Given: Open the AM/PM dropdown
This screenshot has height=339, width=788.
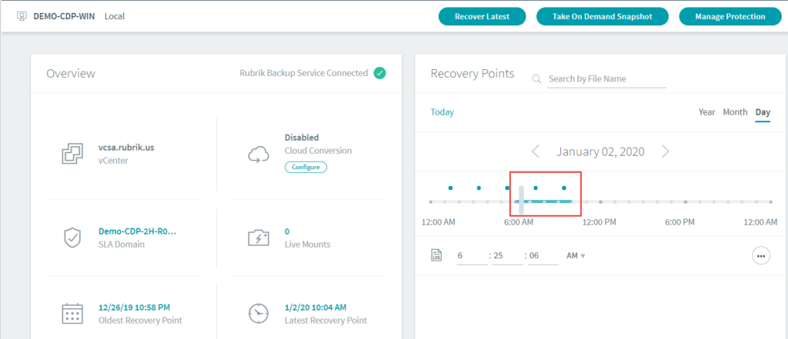Looking at the screenshot, I should [576, 256].
